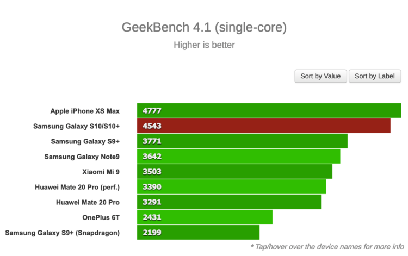Click the bar labeled 3291

point(229,202)
